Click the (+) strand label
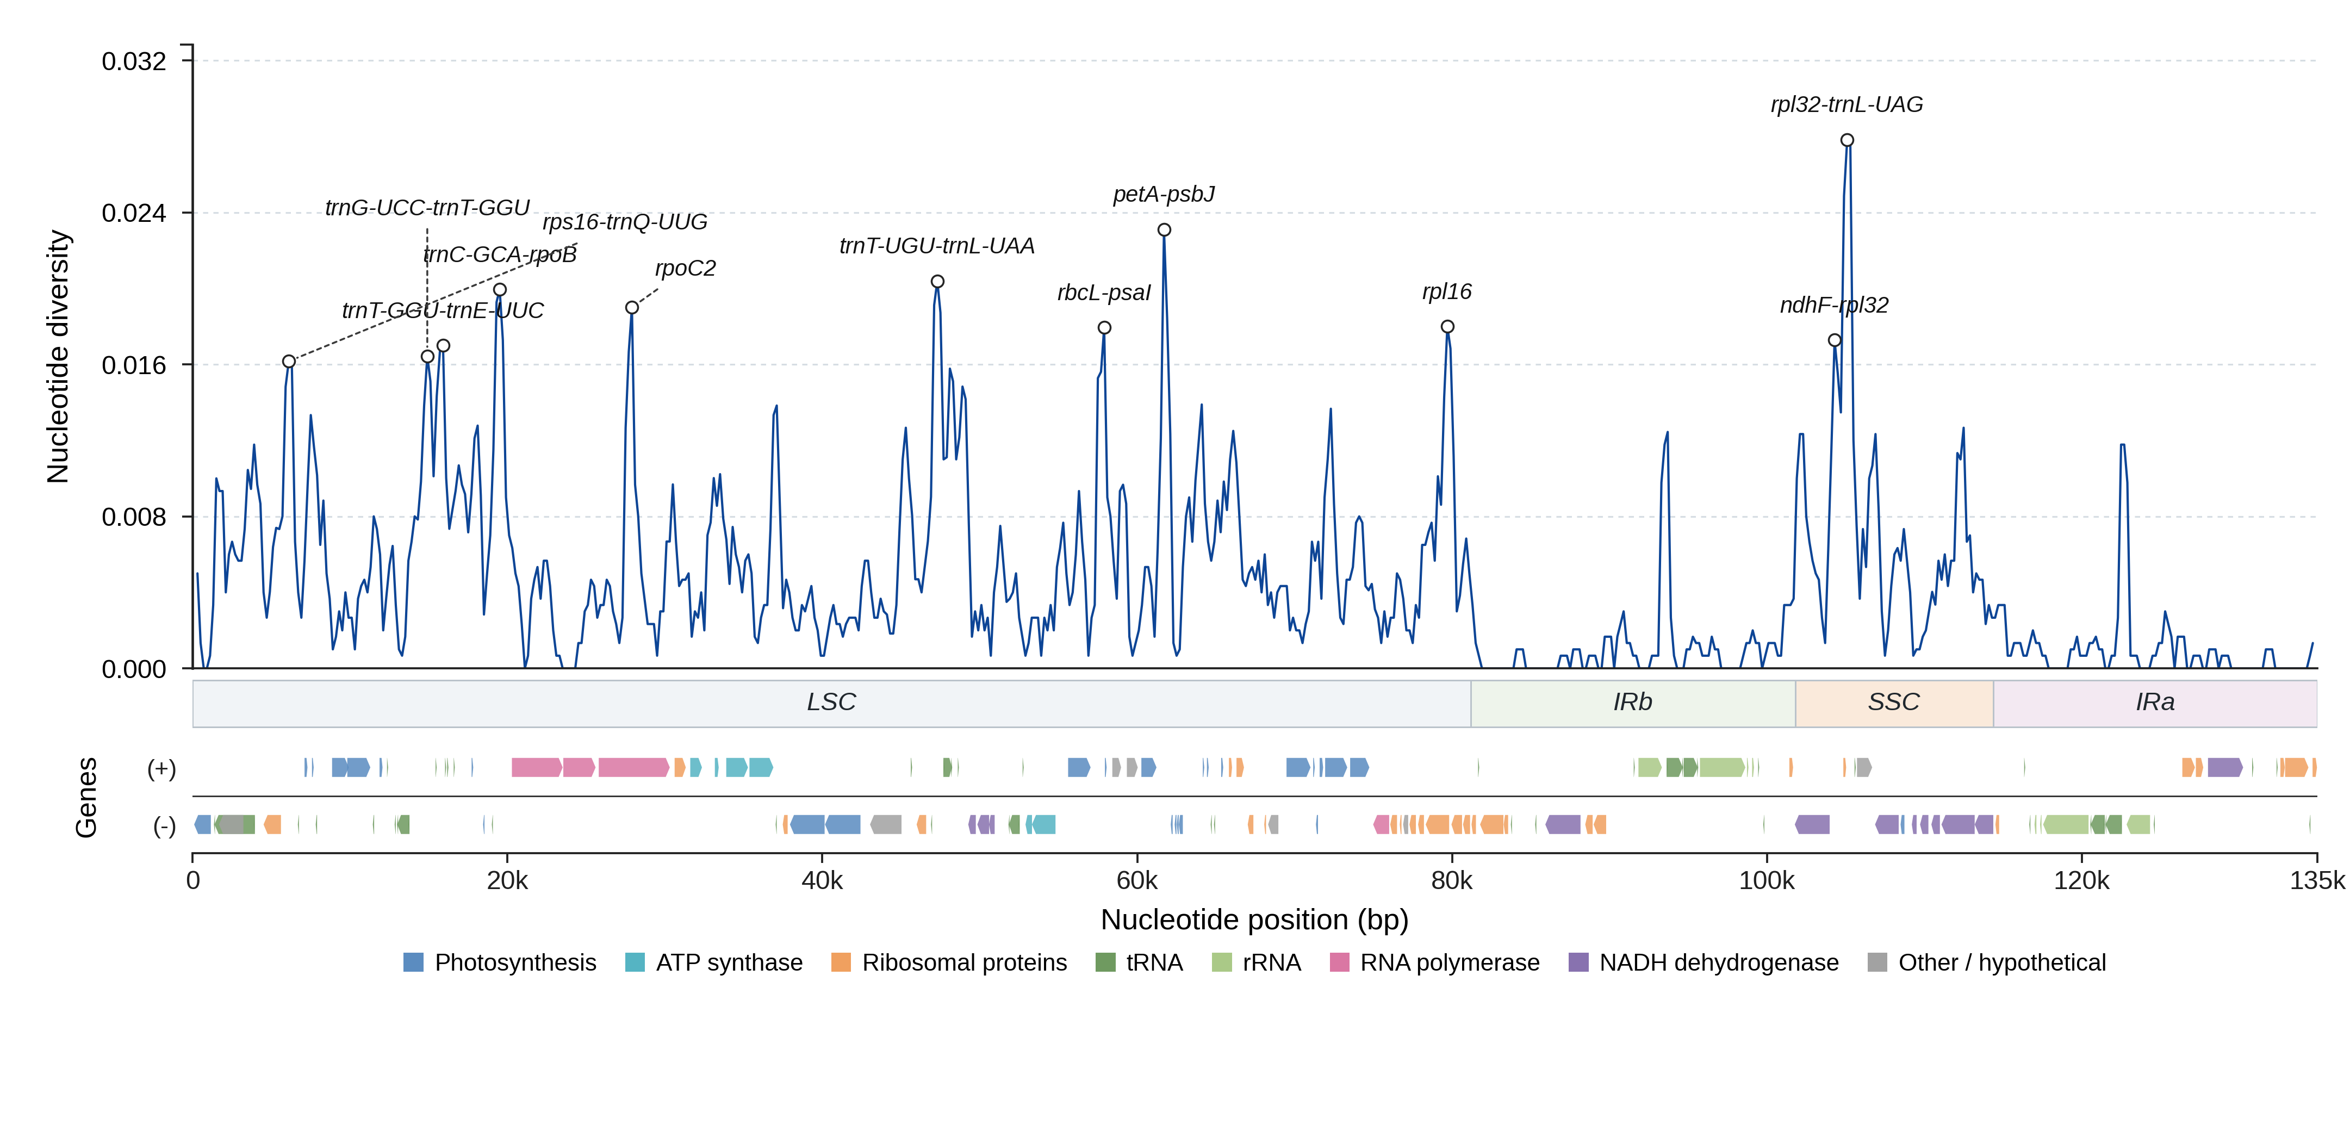This screenshot has width=2350, height=1143. pyautogui.click(x=161, y=769)
